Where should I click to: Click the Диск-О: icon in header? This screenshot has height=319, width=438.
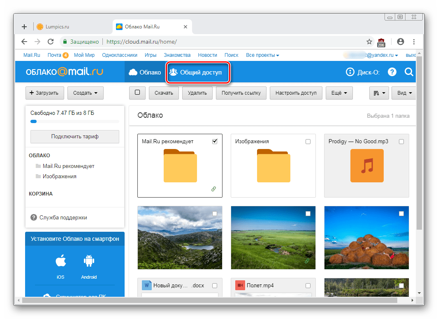pyautogui.click(x=350, y=72)
